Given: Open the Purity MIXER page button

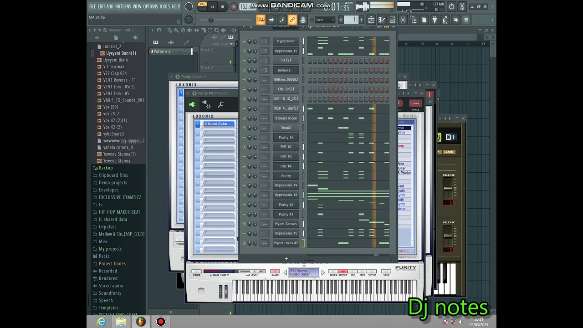Looking at the screenshot, I should (333, 272).
